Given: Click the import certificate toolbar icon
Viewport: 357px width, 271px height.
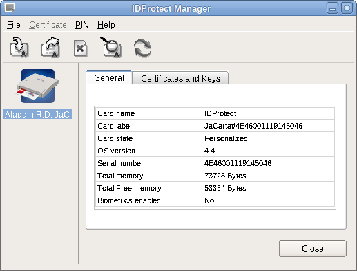Looking at the screenshot, I should tap(19, 48).
